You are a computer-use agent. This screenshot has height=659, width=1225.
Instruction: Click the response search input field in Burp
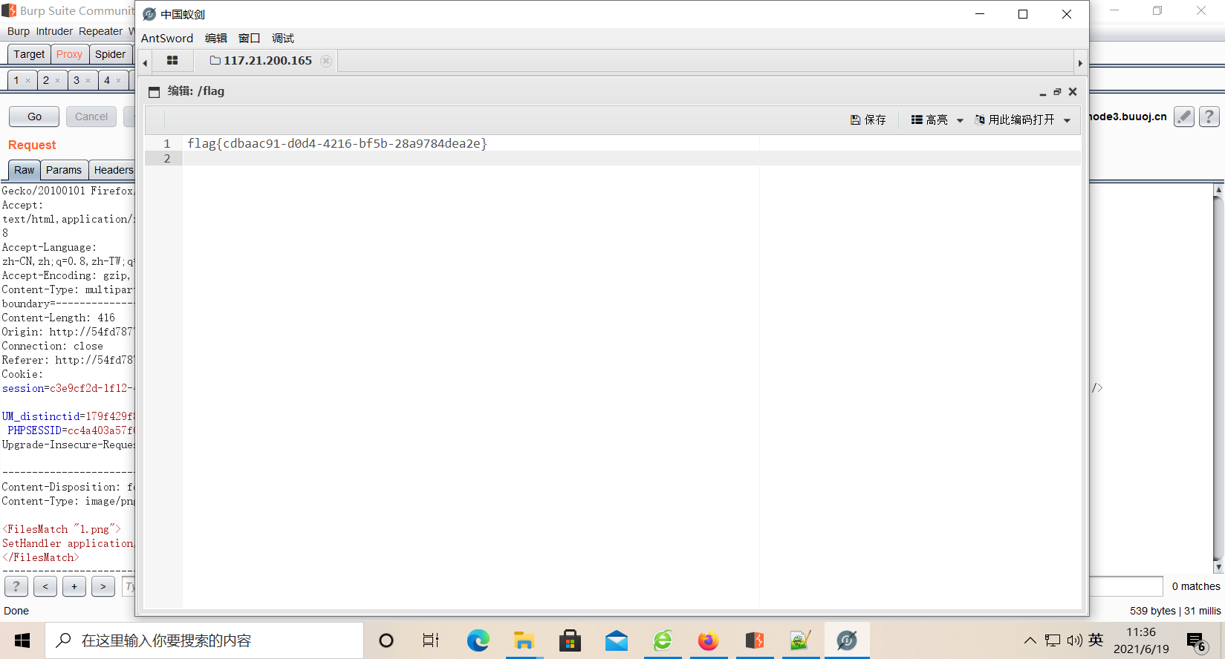(1125, 586)
